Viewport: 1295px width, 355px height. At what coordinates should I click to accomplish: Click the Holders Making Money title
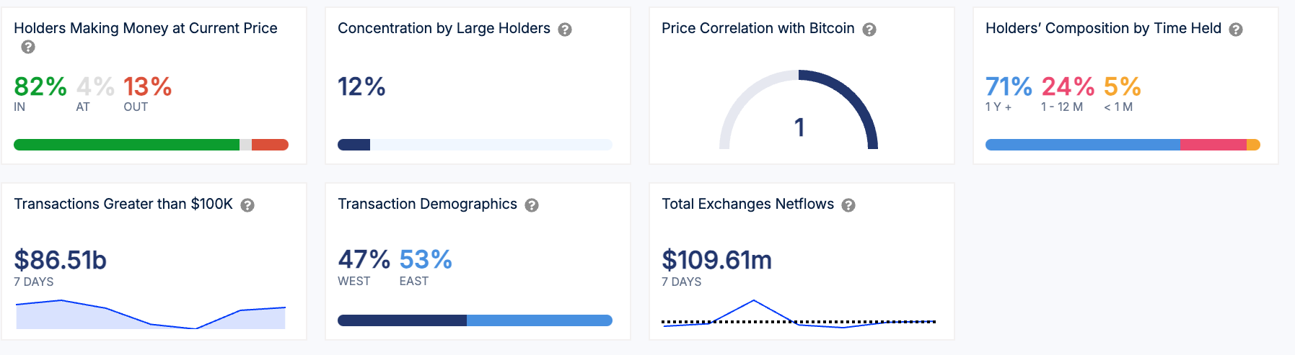point(146,28)
